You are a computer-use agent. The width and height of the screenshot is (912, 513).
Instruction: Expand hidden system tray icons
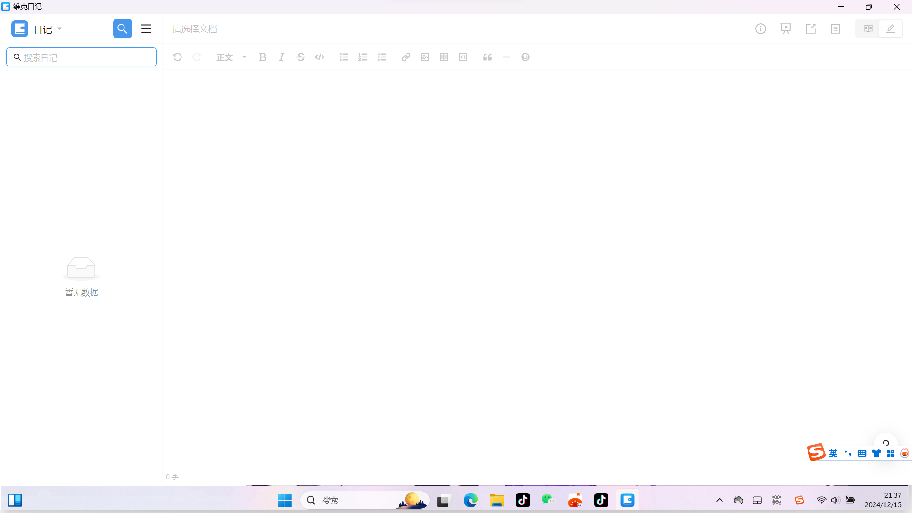(x=720, y=500)
